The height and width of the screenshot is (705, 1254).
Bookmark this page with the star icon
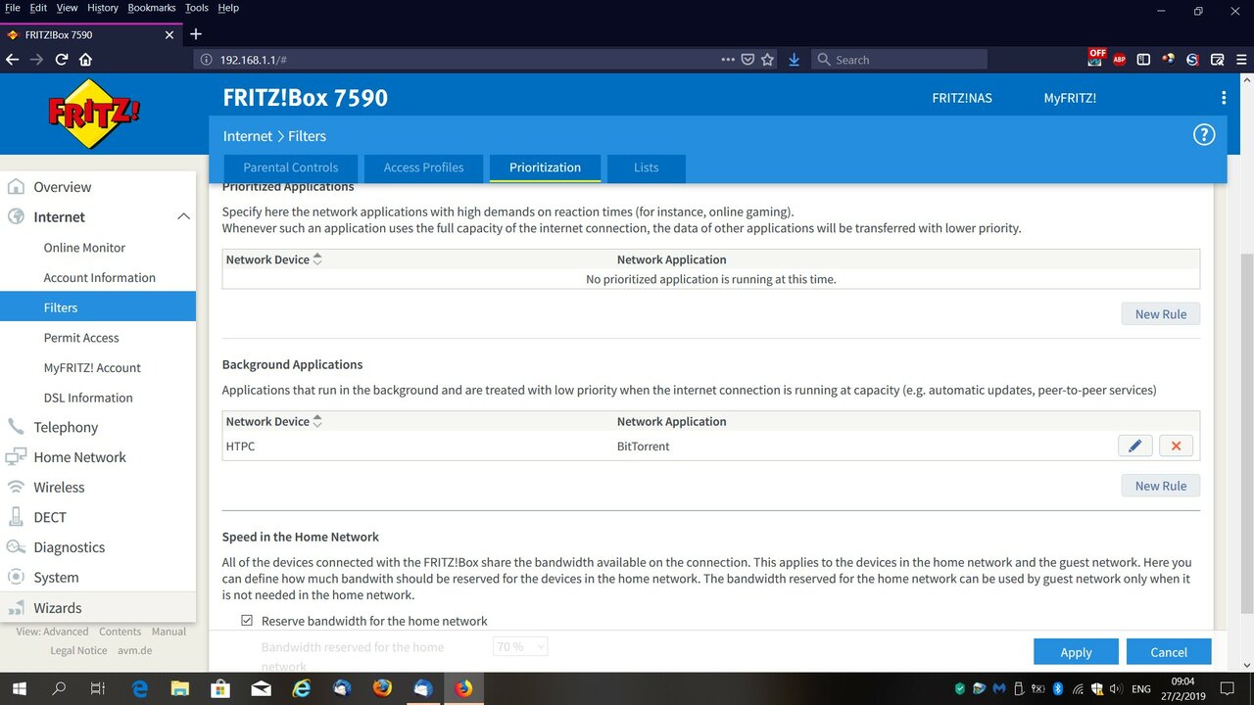tap(767, 60)
